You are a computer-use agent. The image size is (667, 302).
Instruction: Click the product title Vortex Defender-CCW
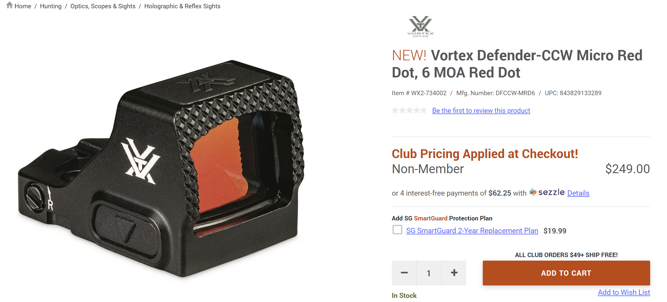(517, 64)
